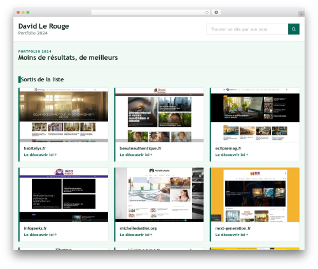Open the David Le Rouge site title

tap(43, 26)
